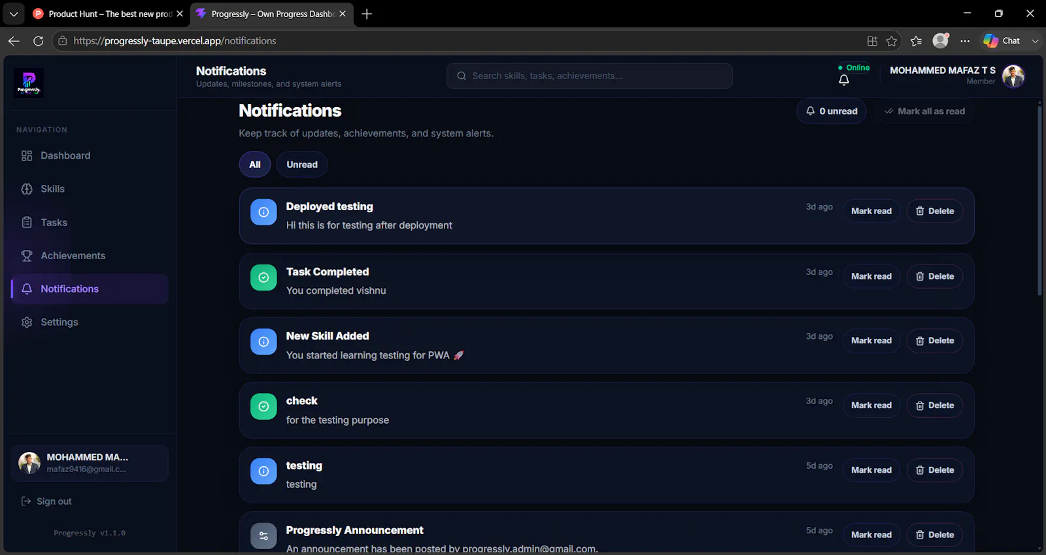
Task: Go back using the browser back arrow
Action: [14, 40]
